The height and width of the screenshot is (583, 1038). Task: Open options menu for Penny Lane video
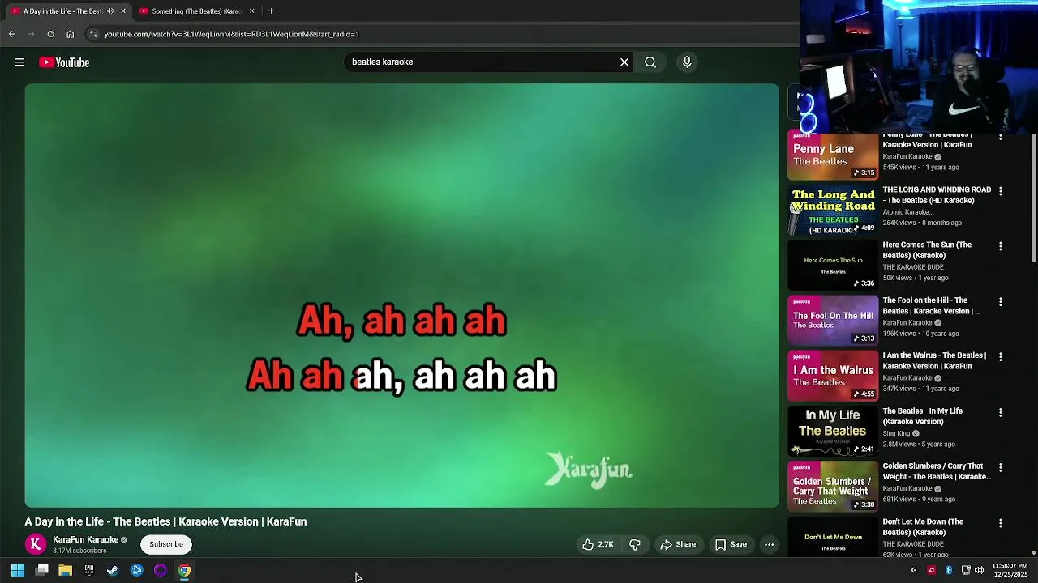(x=1001, y=137)
